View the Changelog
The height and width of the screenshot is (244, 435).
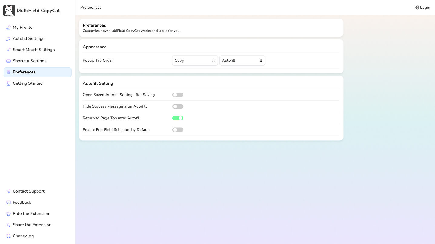point(38,236)
